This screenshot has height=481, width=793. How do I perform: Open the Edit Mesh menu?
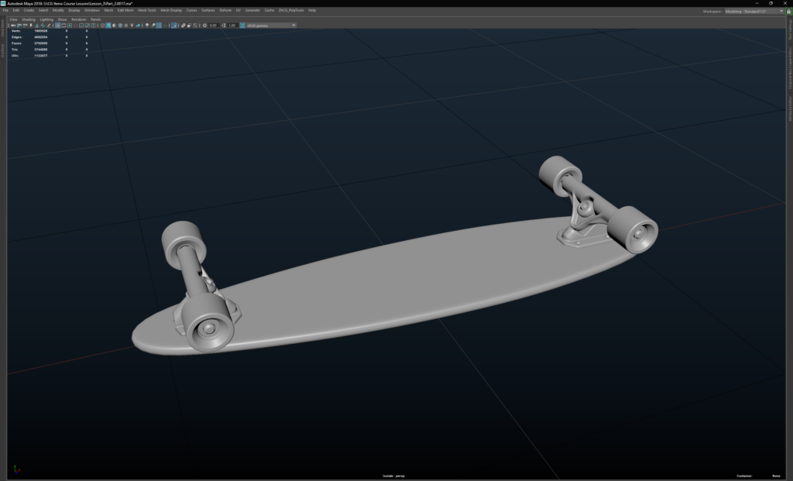click(x=125, y=10)
